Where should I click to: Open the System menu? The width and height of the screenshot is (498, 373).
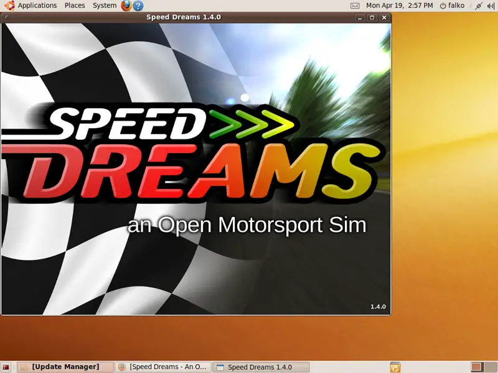[x=105, y=6]
